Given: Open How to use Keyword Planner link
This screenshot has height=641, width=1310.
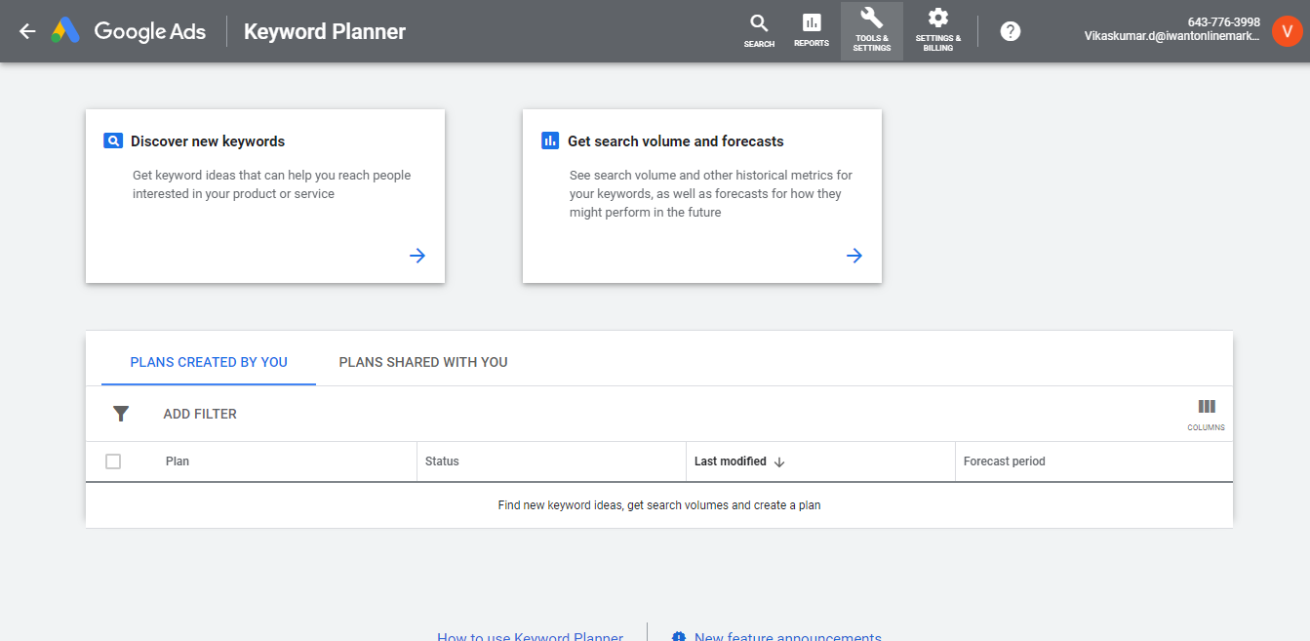Looking at the screenshot, I should tap(530, 637).
